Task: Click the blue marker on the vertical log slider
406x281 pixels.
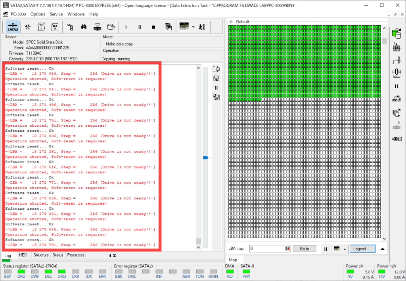Action: click(206, 158)
